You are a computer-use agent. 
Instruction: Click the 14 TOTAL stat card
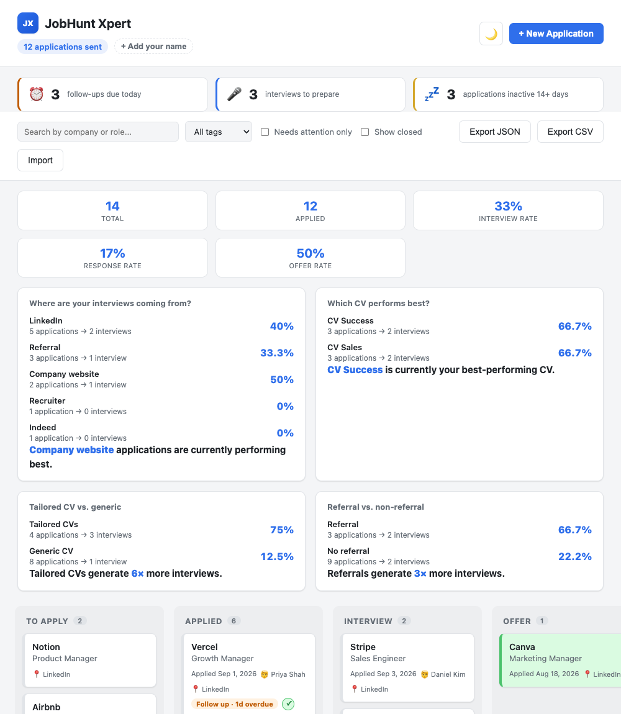tap(112, 210)
